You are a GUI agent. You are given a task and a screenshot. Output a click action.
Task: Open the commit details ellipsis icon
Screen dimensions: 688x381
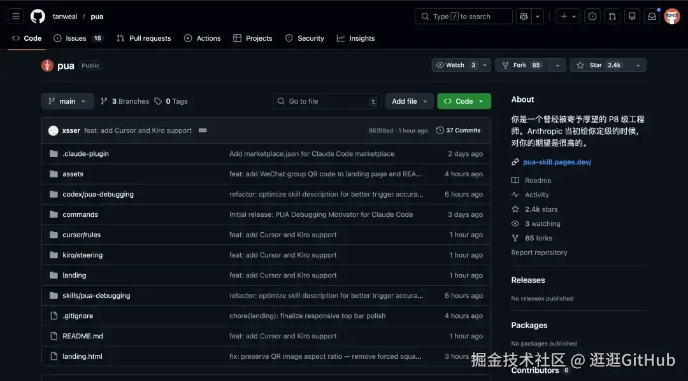point(203,130)
